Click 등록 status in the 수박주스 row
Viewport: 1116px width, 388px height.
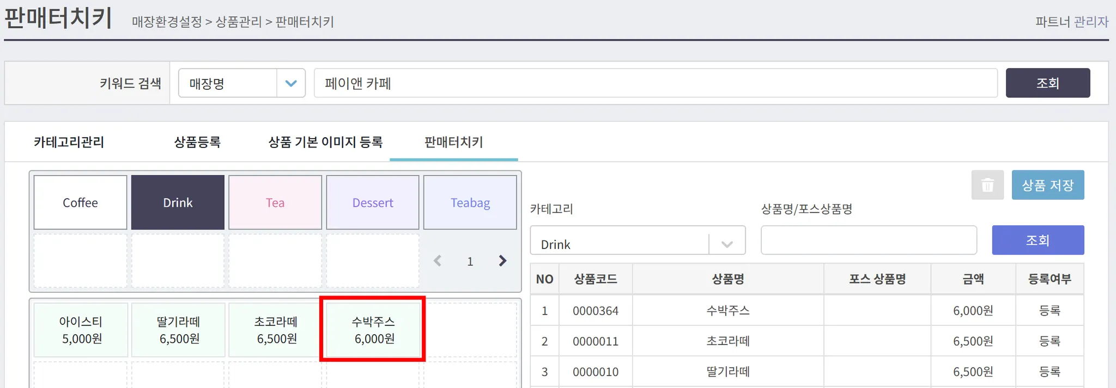(1050, 311)
